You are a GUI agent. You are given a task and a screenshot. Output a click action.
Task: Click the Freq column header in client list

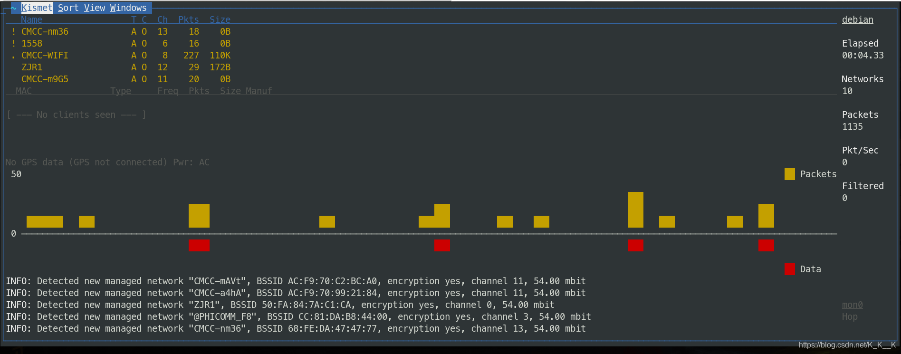point(168,91)
